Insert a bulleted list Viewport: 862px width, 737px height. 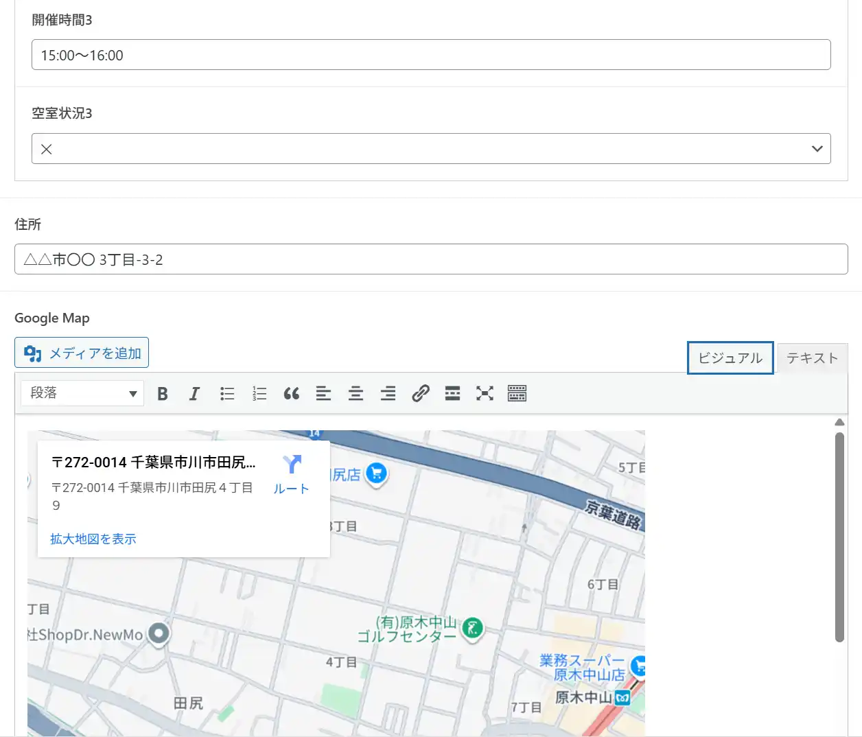[x=227, y=393]
